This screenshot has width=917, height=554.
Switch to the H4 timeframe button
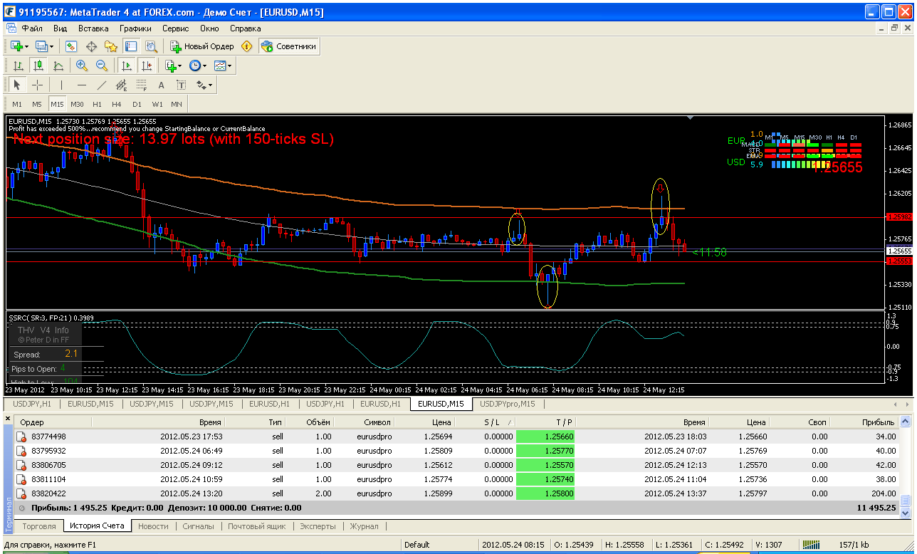tap(117, 104)
